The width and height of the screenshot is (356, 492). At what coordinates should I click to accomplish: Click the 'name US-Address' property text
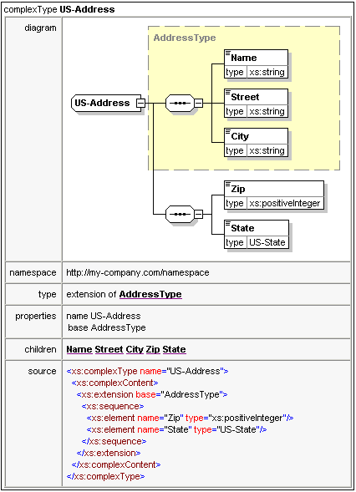pyautogui.click(x=104, y=316)
